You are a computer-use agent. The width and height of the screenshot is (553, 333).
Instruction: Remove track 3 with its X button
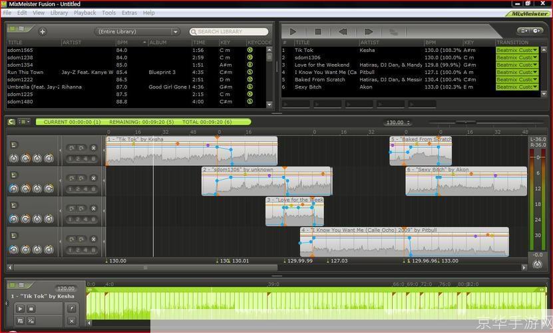93,208
